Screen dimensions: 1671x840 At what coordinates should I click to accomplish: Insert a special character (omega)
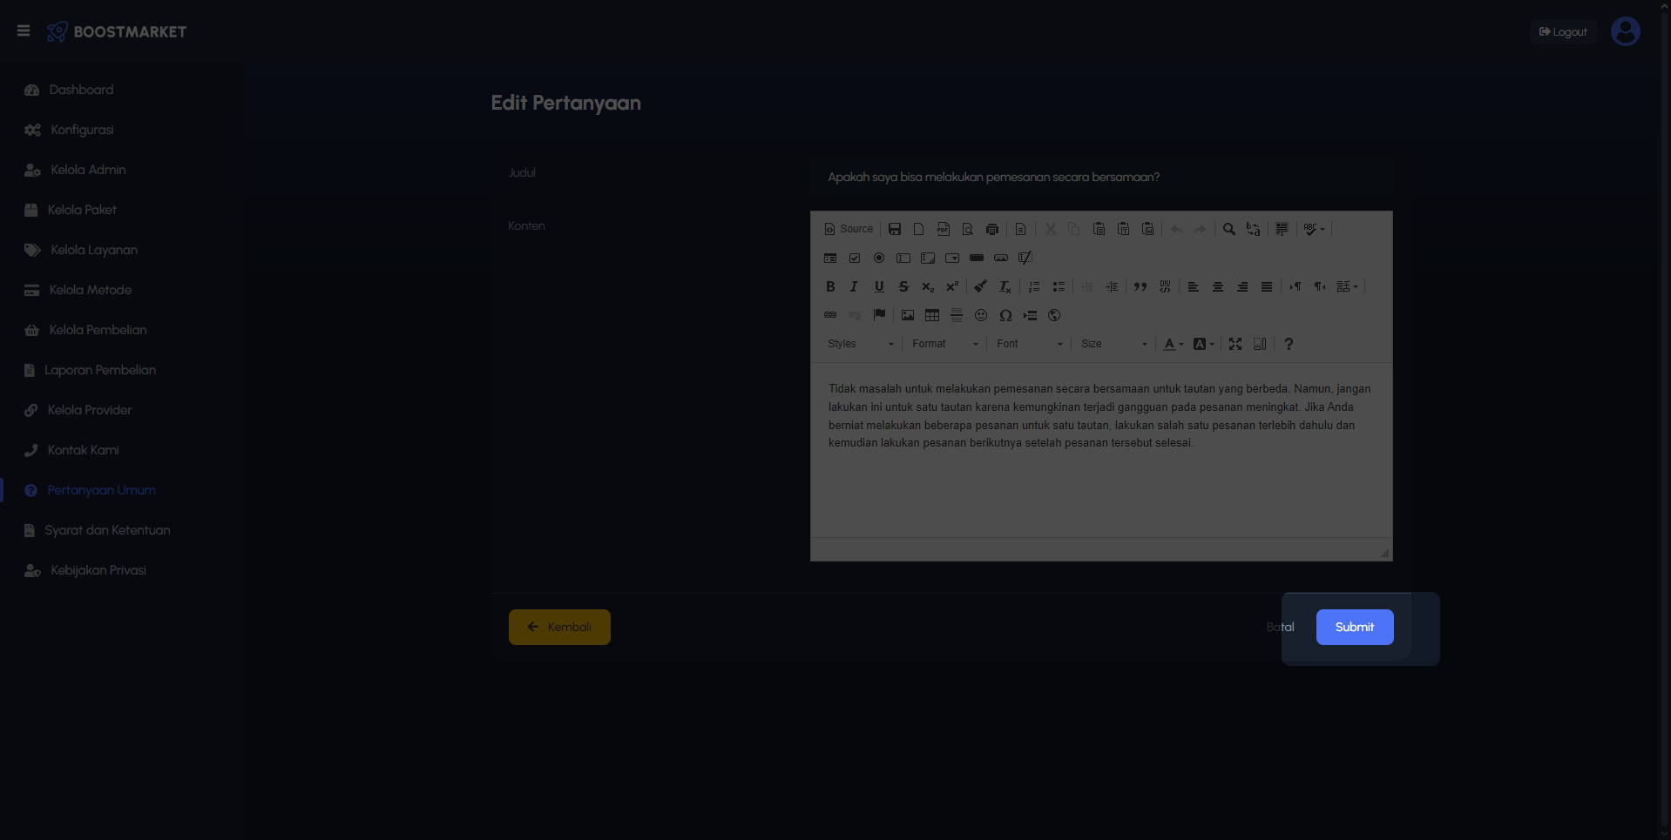[x=1005, y=315]
